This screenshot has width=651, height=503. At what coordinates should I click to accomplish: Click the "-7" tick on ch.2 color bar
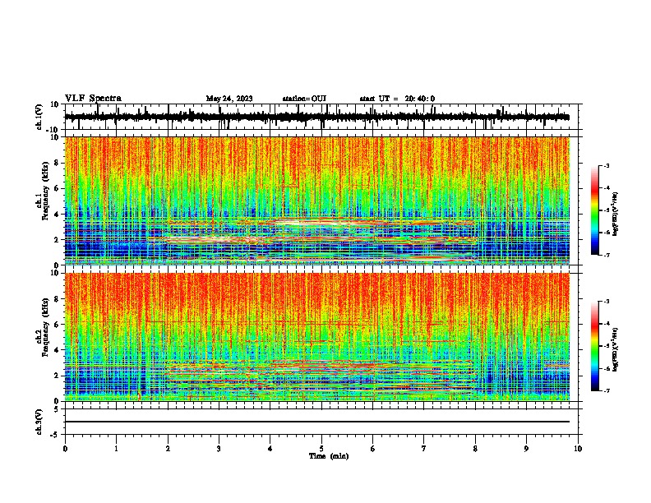pyautogui.click(x=607, y=390)
